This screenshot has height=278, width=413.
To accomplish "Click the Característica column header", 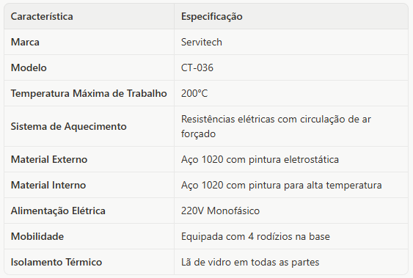I will (x=42, y=16).
